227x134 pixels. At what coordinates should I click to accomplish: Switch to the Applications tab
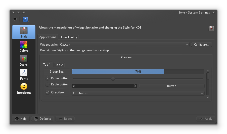(48, 37)
